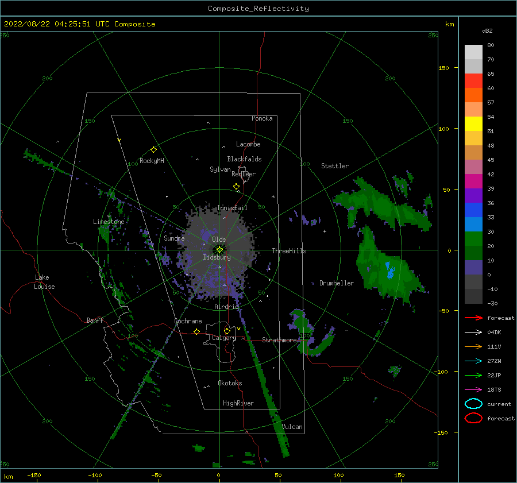
Task: Click the bright green 30-20 dBZ swatch
Action: 473,239
